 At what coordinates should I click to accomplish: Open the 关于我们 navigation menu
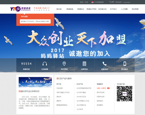tap(113, 9)
